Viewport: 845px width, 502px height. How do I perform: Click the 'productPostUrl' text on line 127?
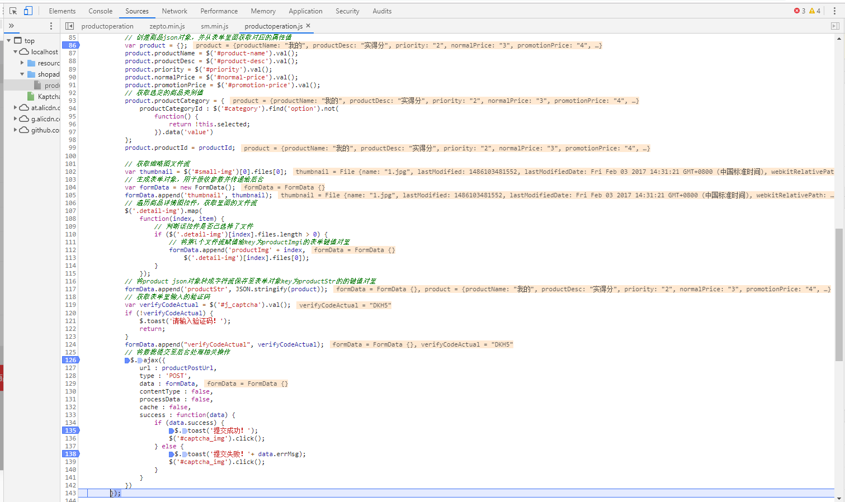(x=187, y=368)
